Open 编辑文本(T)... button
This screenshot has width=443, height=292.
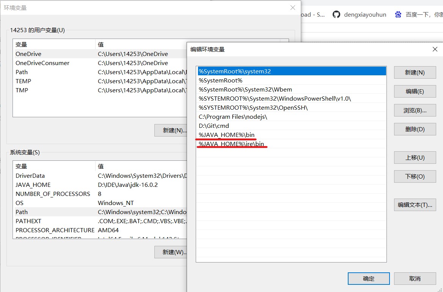[x=415, y=205]
